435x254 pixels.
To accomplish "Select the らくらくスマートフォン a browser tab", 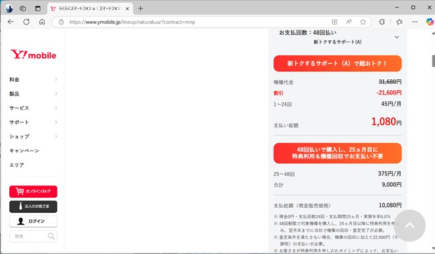I will [90, 9].
